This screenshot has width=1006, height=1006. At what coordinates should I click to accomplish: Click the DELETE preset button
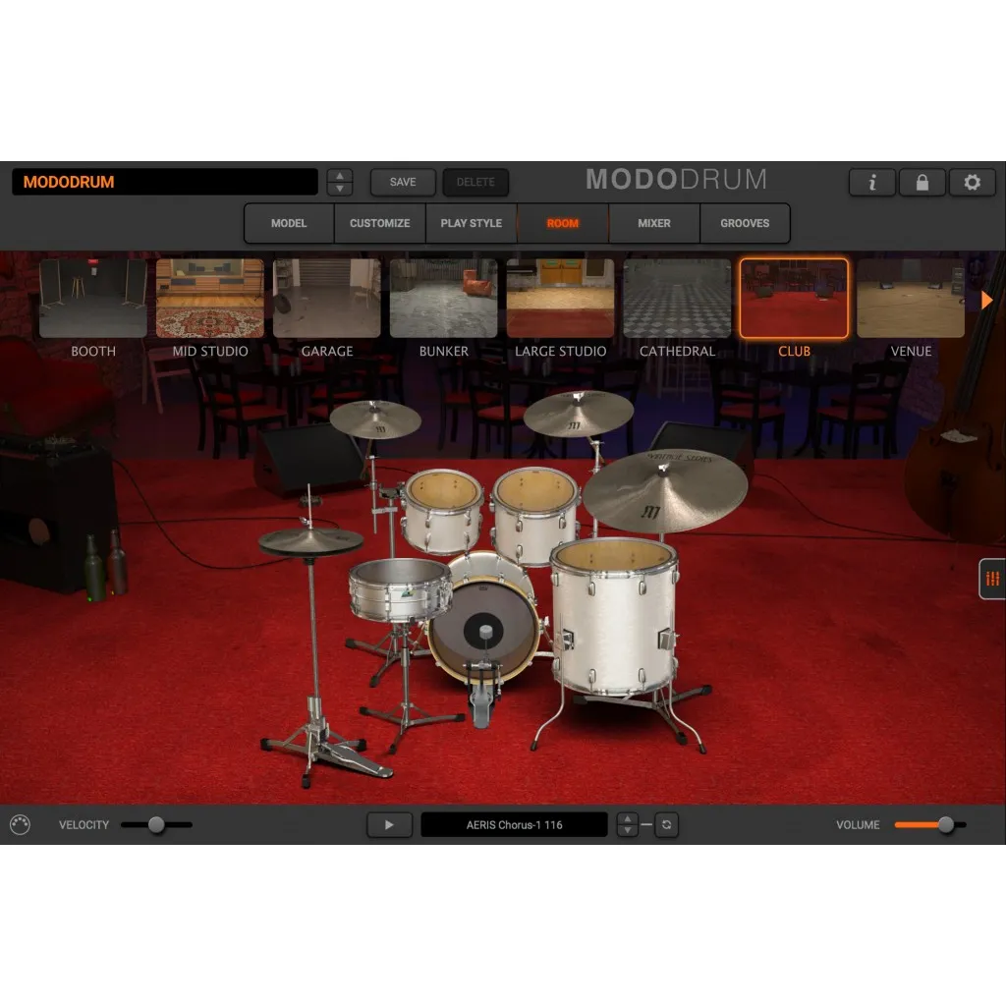pos(475,182)
